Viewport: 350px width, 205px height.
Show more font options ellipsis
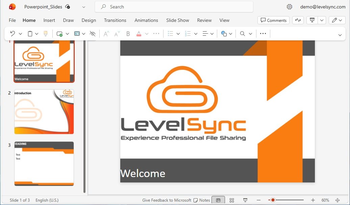click(156, 34)
